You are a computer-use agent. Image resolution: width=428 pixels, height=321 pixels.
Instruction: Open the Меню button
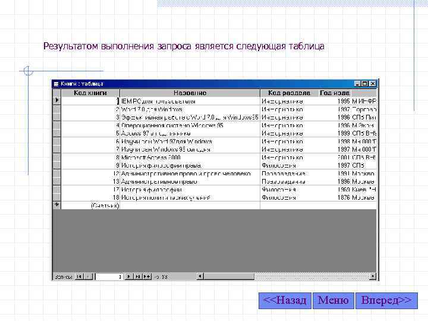(x=333, y=301)
